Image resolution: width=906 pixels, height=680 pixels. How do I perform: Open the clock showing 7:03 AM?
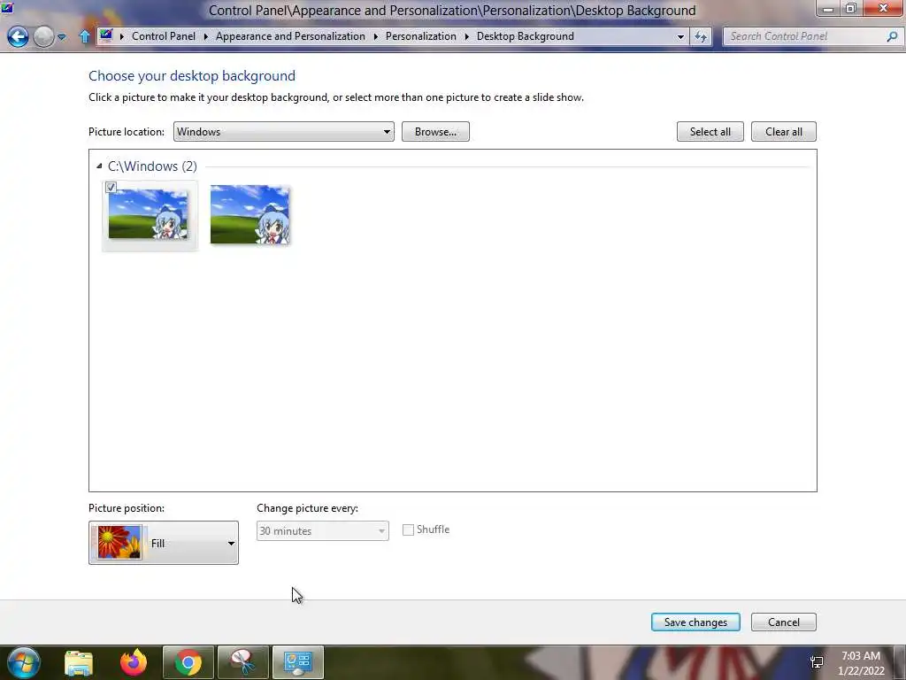(861, 663)
